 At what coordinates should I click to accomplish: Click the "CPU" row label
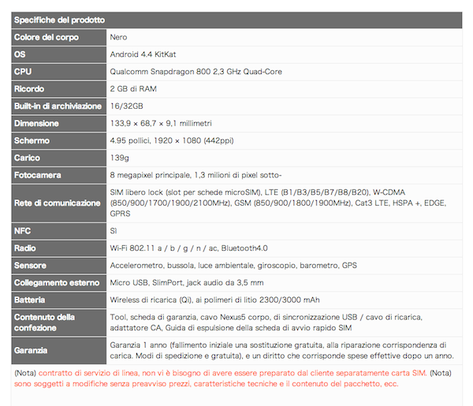[24, 72]
